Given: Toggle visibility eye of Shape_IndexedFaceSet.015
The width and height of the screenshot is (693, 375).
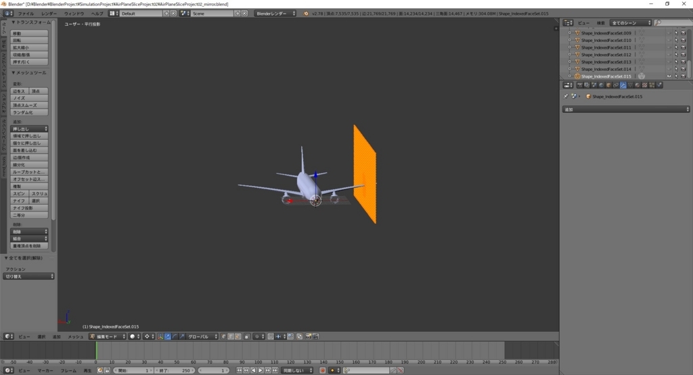Looking at the screenshot, I should pyautogui.click(x=669, y=76).
